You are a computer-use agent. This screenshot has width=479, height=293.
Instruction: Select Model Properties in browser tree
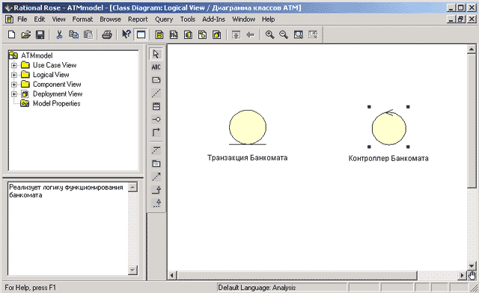56,103
